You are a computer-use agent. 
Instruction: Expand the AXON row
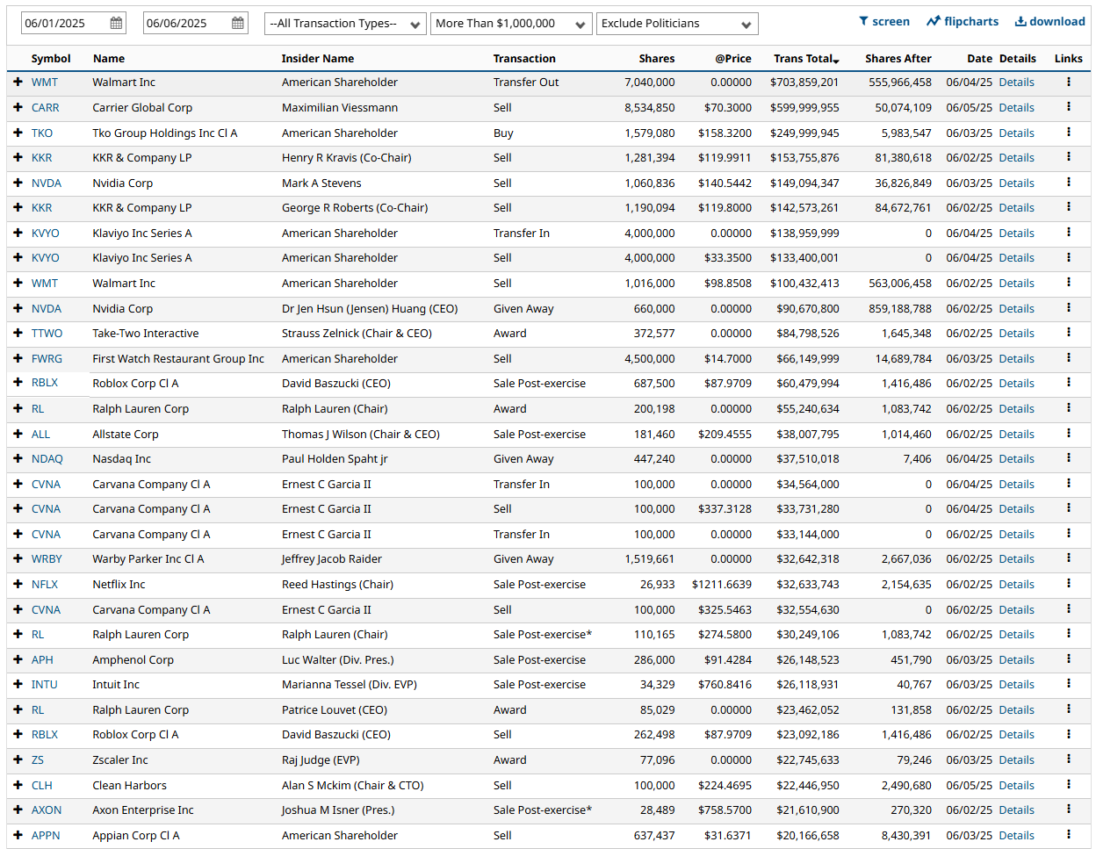coord(18,809)
